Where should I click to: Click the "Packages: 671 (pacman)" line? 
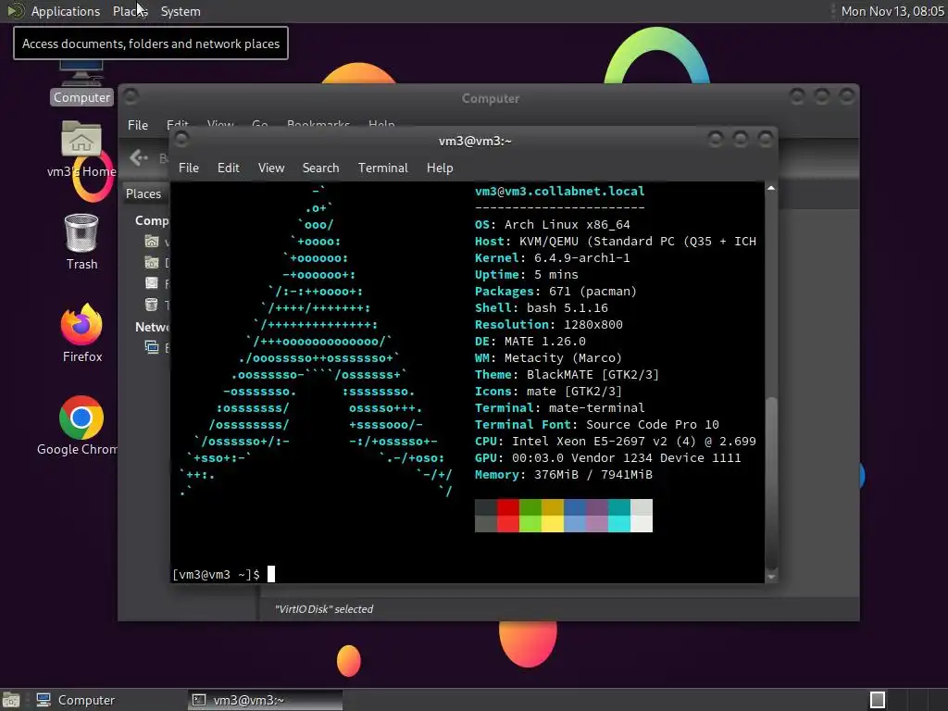tap(555, 292)
